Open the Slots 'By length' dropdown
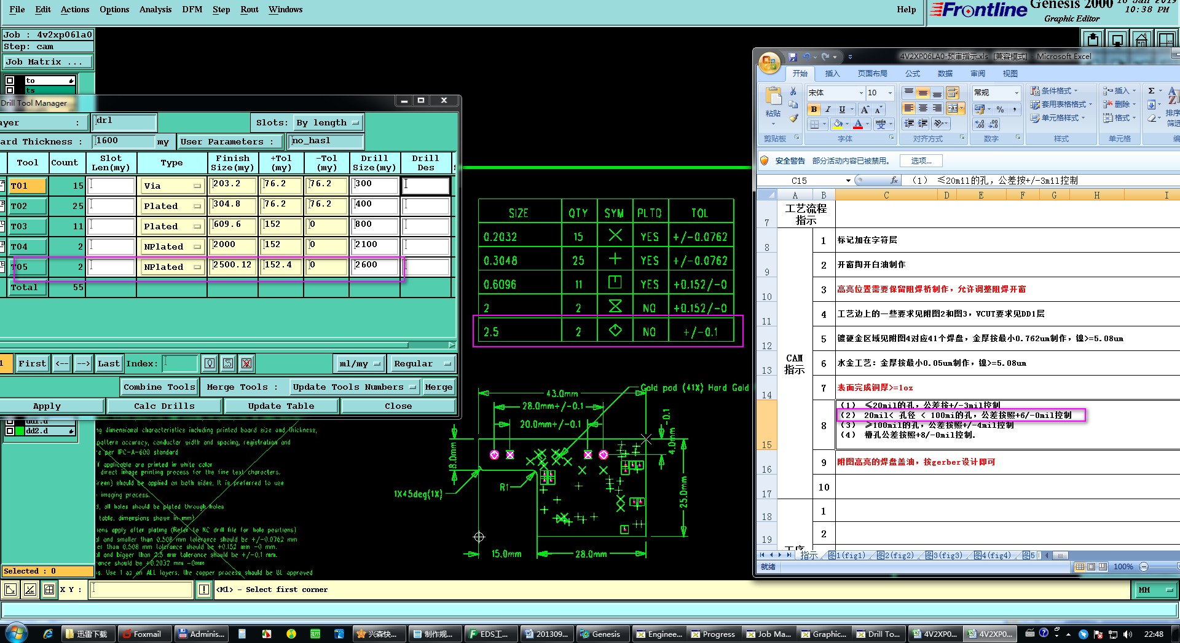1180x643 pixels. pos(328,123)
